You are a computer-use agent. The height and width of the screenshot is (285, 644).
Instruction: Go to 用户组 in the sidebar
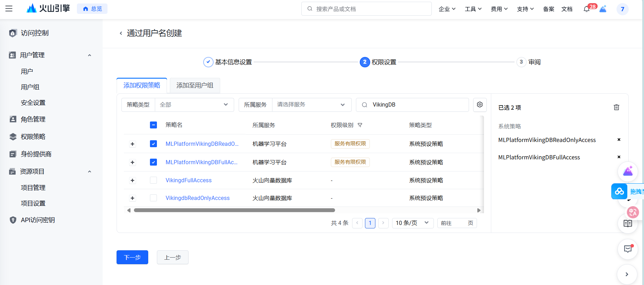click(30, 87)
